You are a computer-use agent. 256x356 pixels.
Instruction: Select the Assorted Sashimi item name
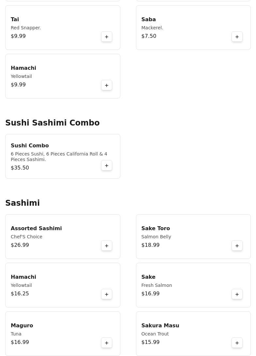tap(36, 229)
